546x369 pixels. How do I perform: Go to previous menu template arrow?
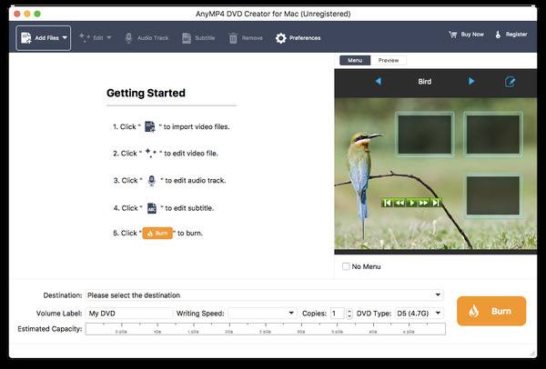[379, 82]
